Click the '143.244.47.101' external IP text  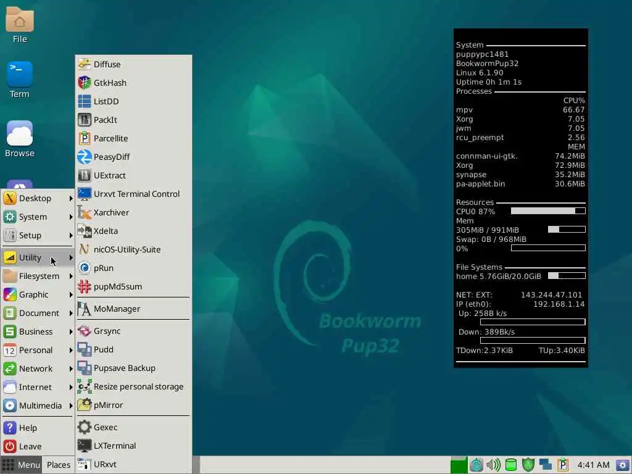(551, 294)
